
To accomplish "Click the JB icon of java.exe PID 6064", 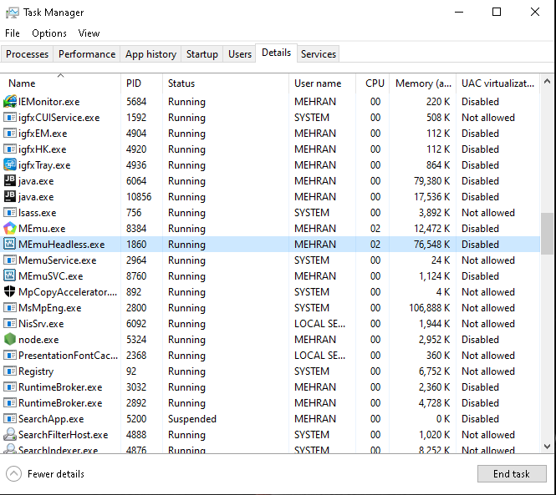I will pos(9,180).
